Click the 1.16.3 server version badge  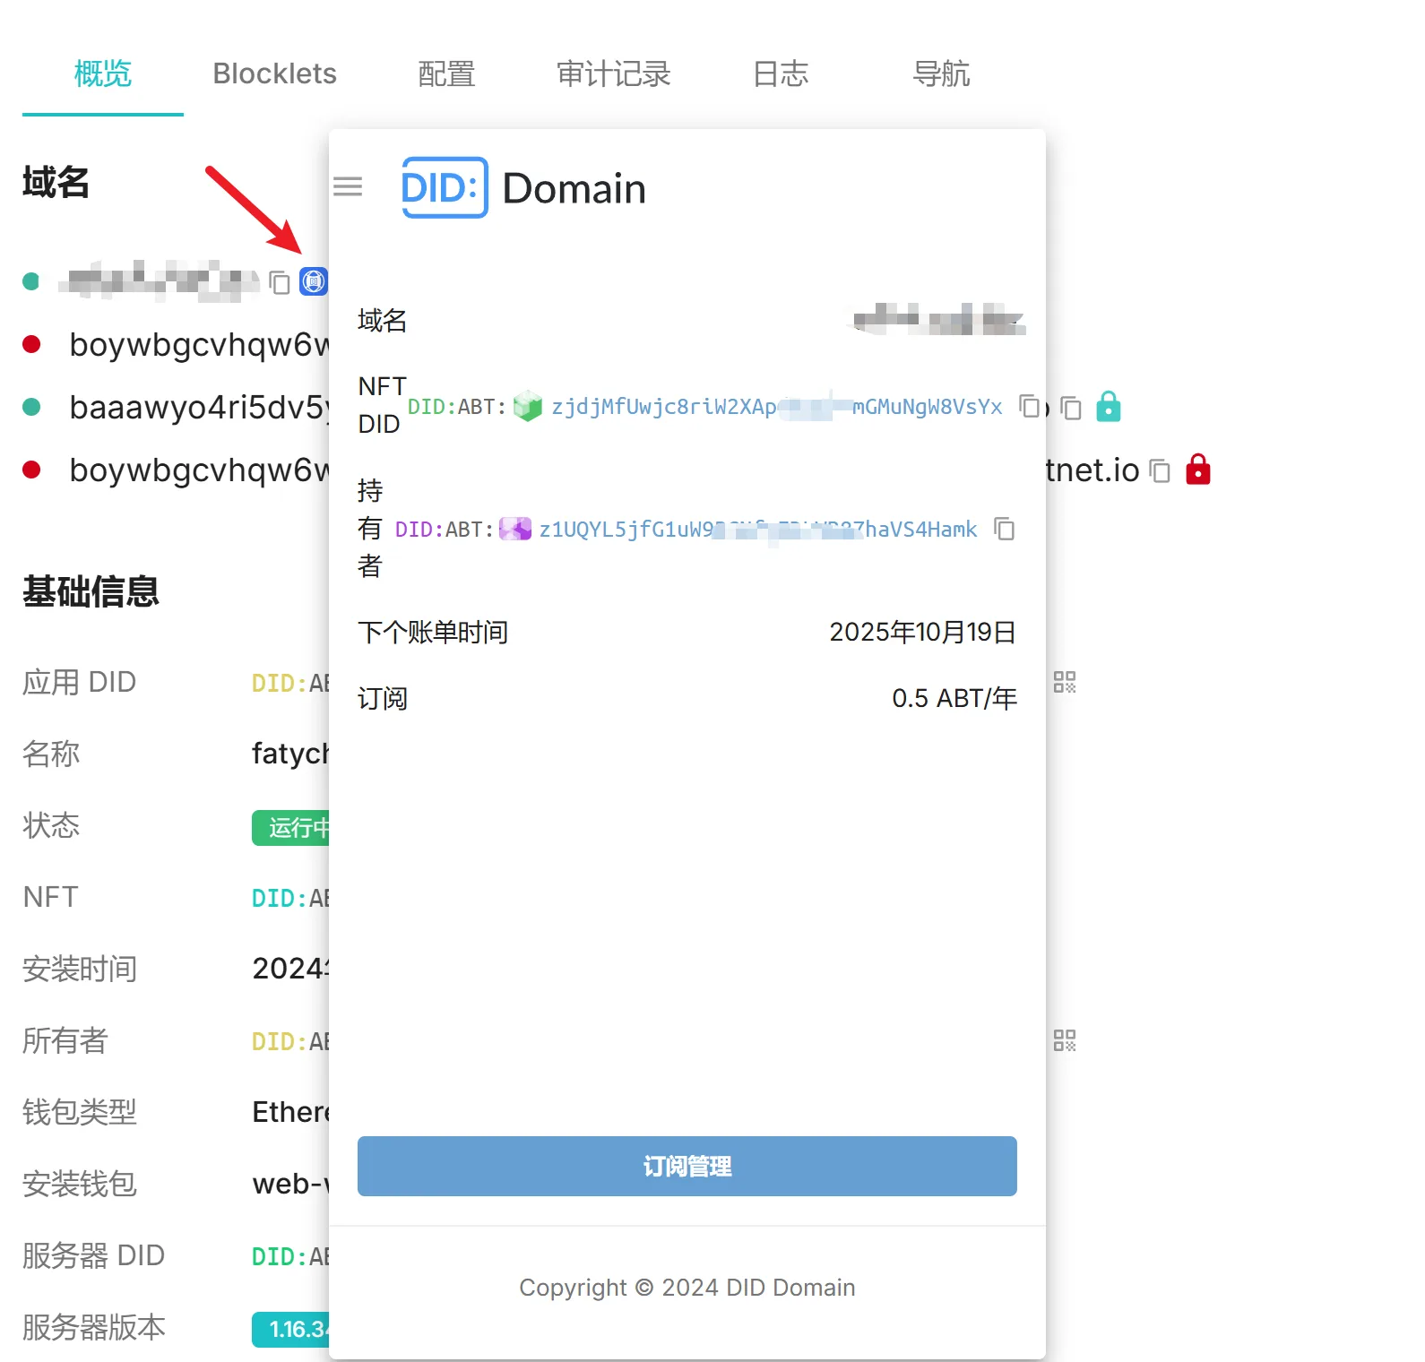(290, 1329)
